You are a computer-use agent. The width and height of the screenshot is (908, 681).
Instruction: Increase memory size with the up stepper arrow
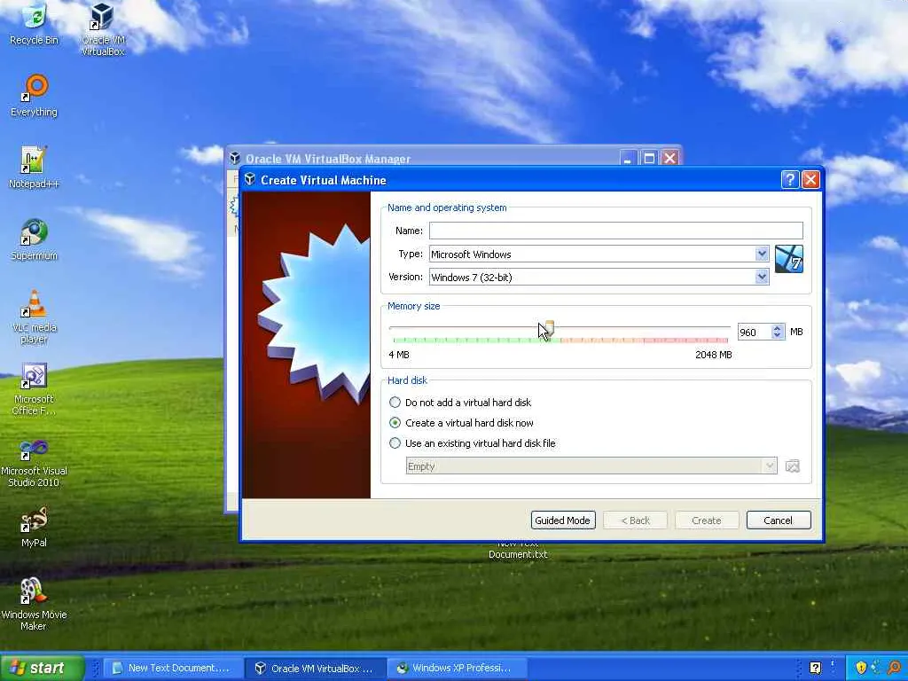(777, 328)
